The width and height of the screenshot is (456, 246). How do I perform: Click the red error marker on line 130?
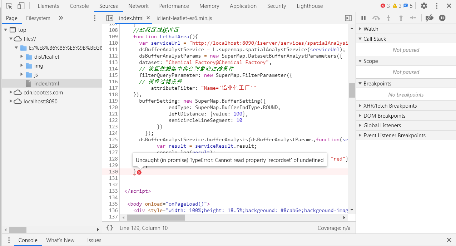click(x=139, y=172)
